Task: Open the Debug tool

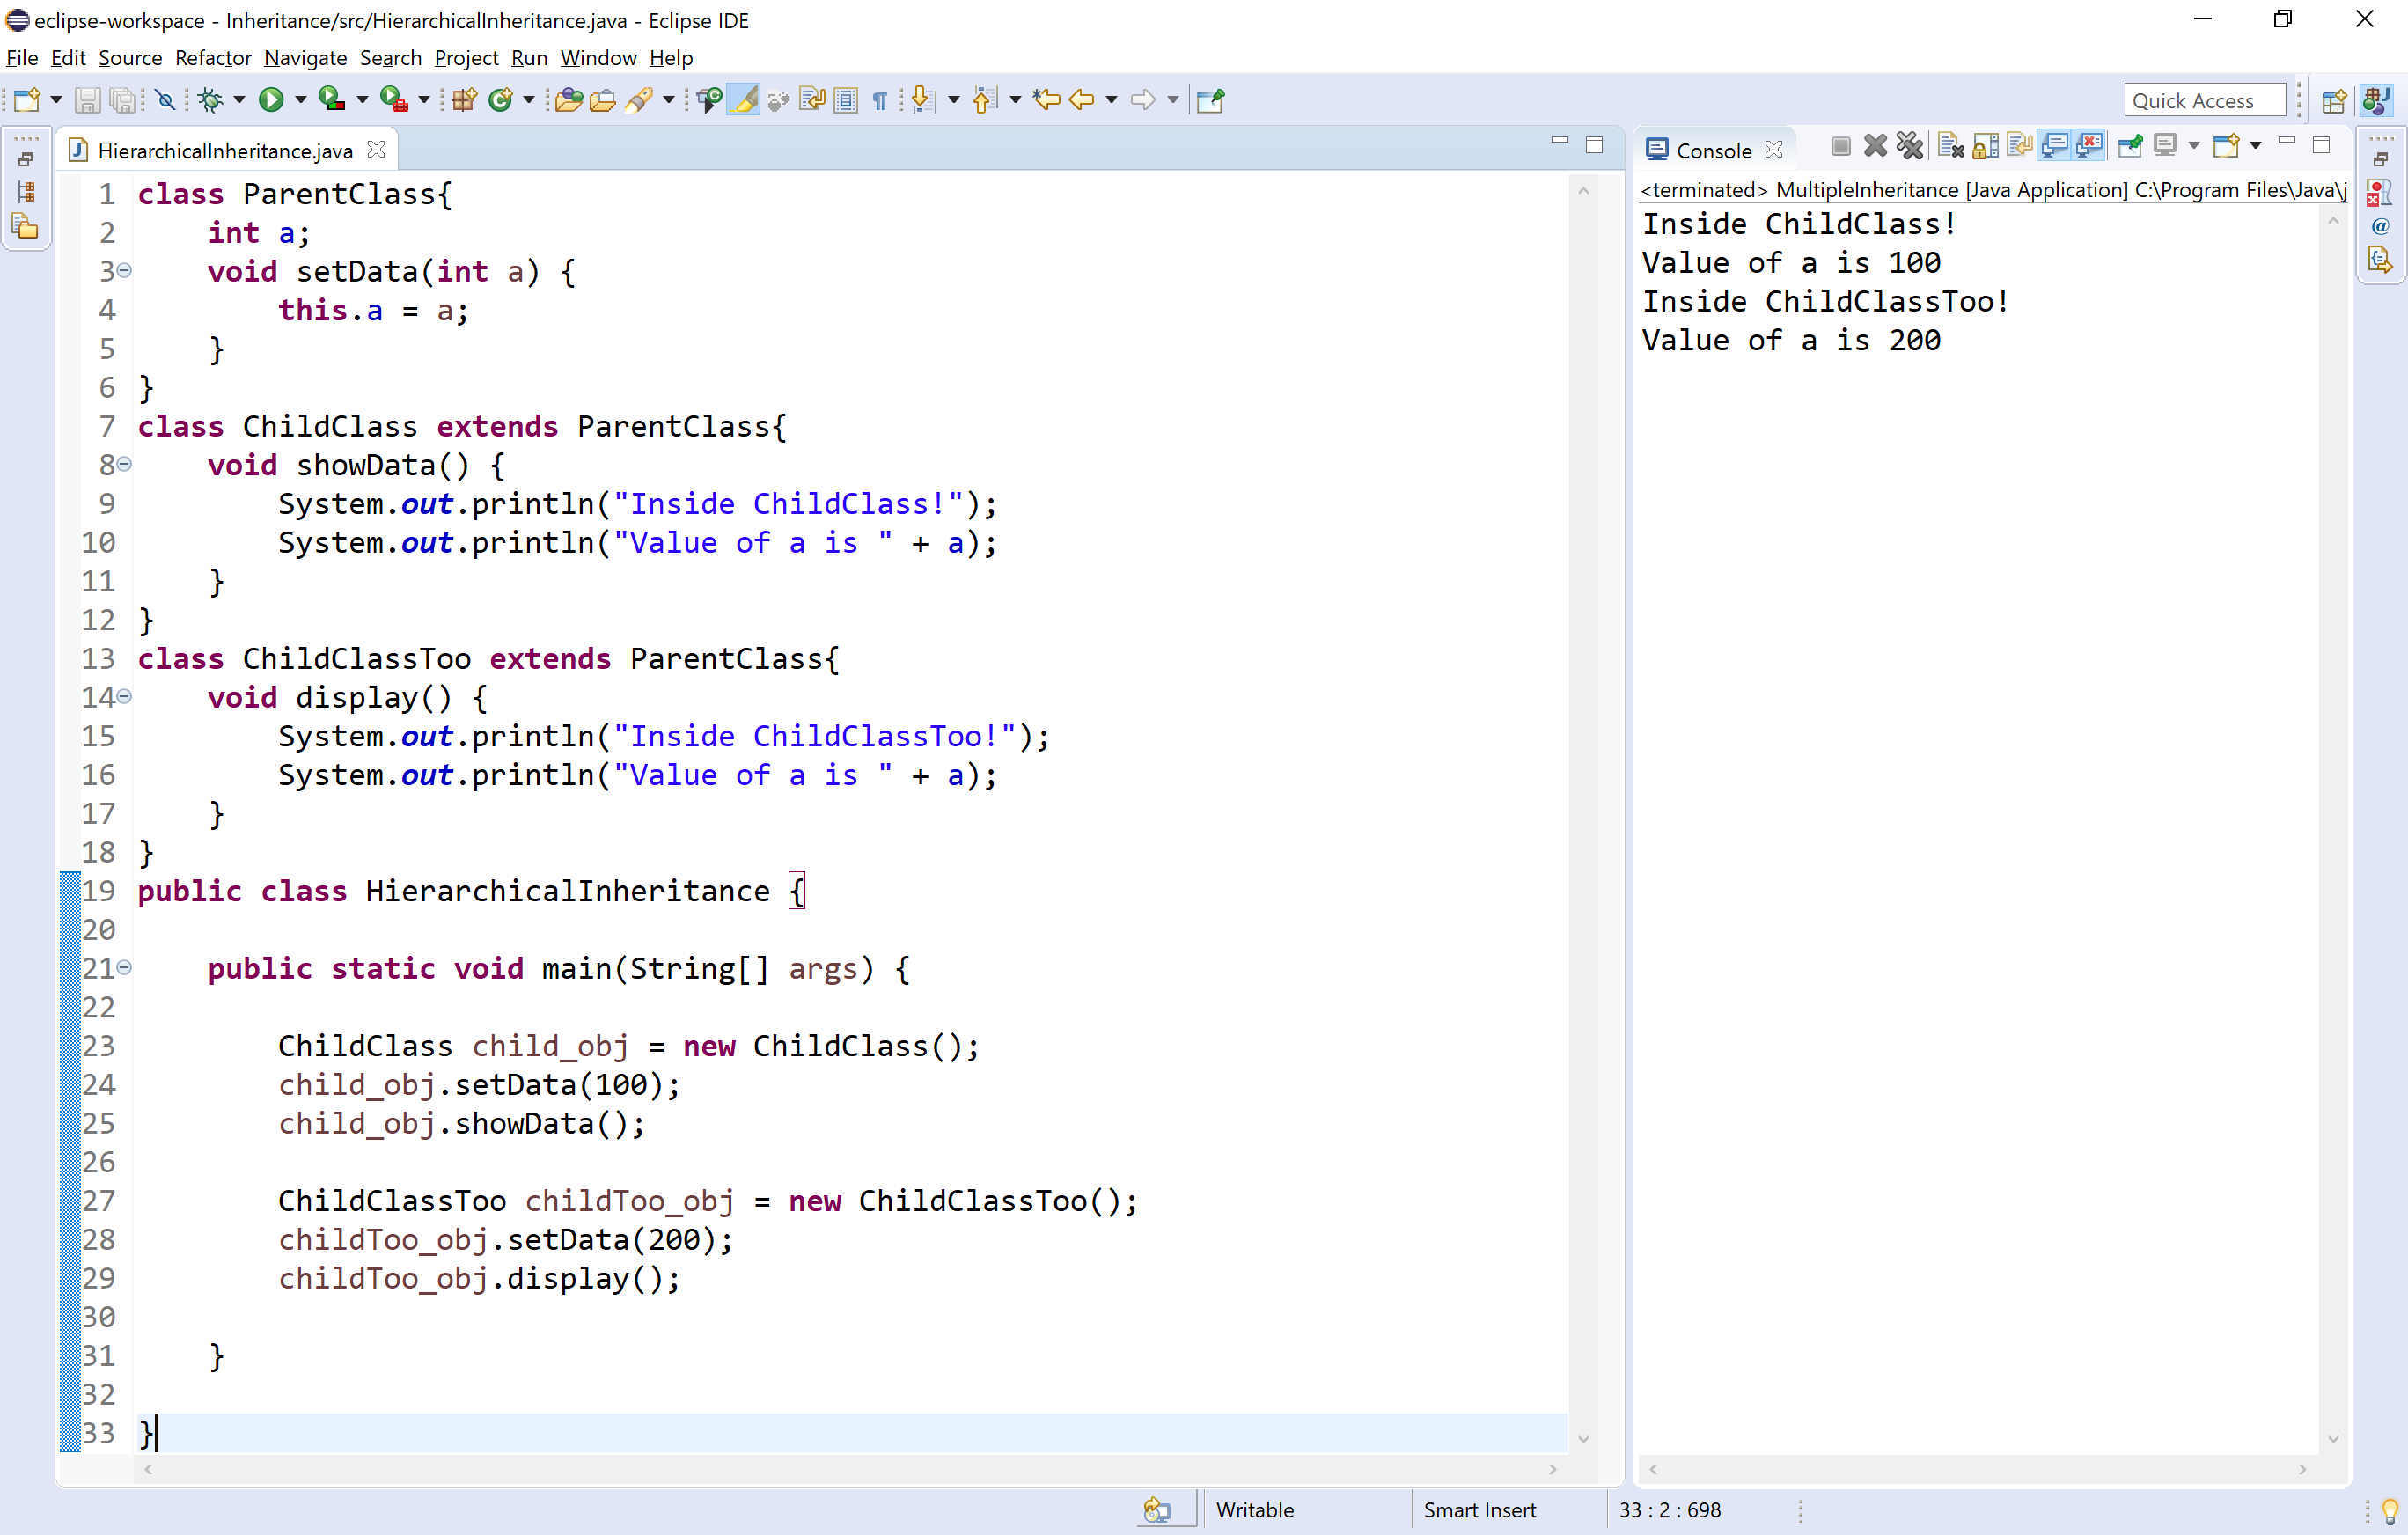Action: tap(212, 100)
